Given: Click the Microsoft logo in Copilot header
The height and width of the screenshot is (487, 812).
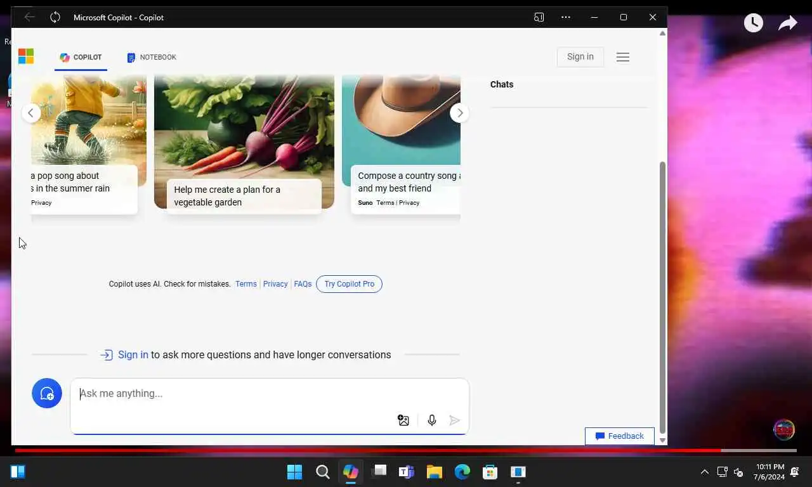Looking at the screenshot, I should point(26,56).
